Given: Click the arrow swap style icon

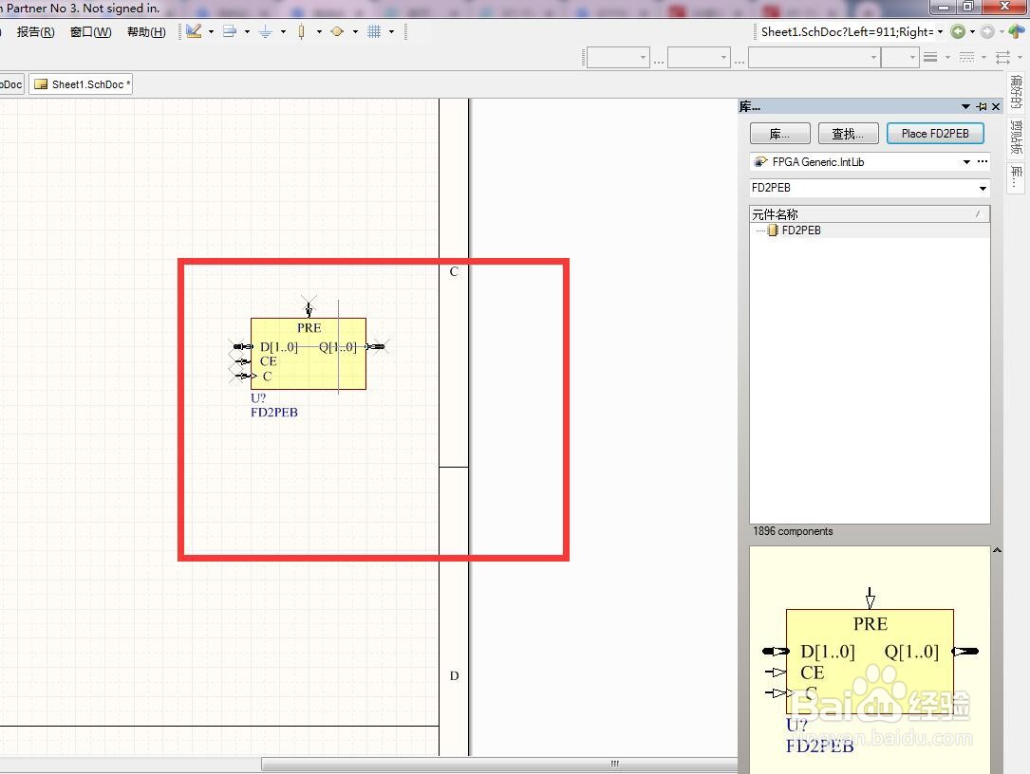Looking at the screenshot, I should pyautogui.click(x=1002, y=57).
